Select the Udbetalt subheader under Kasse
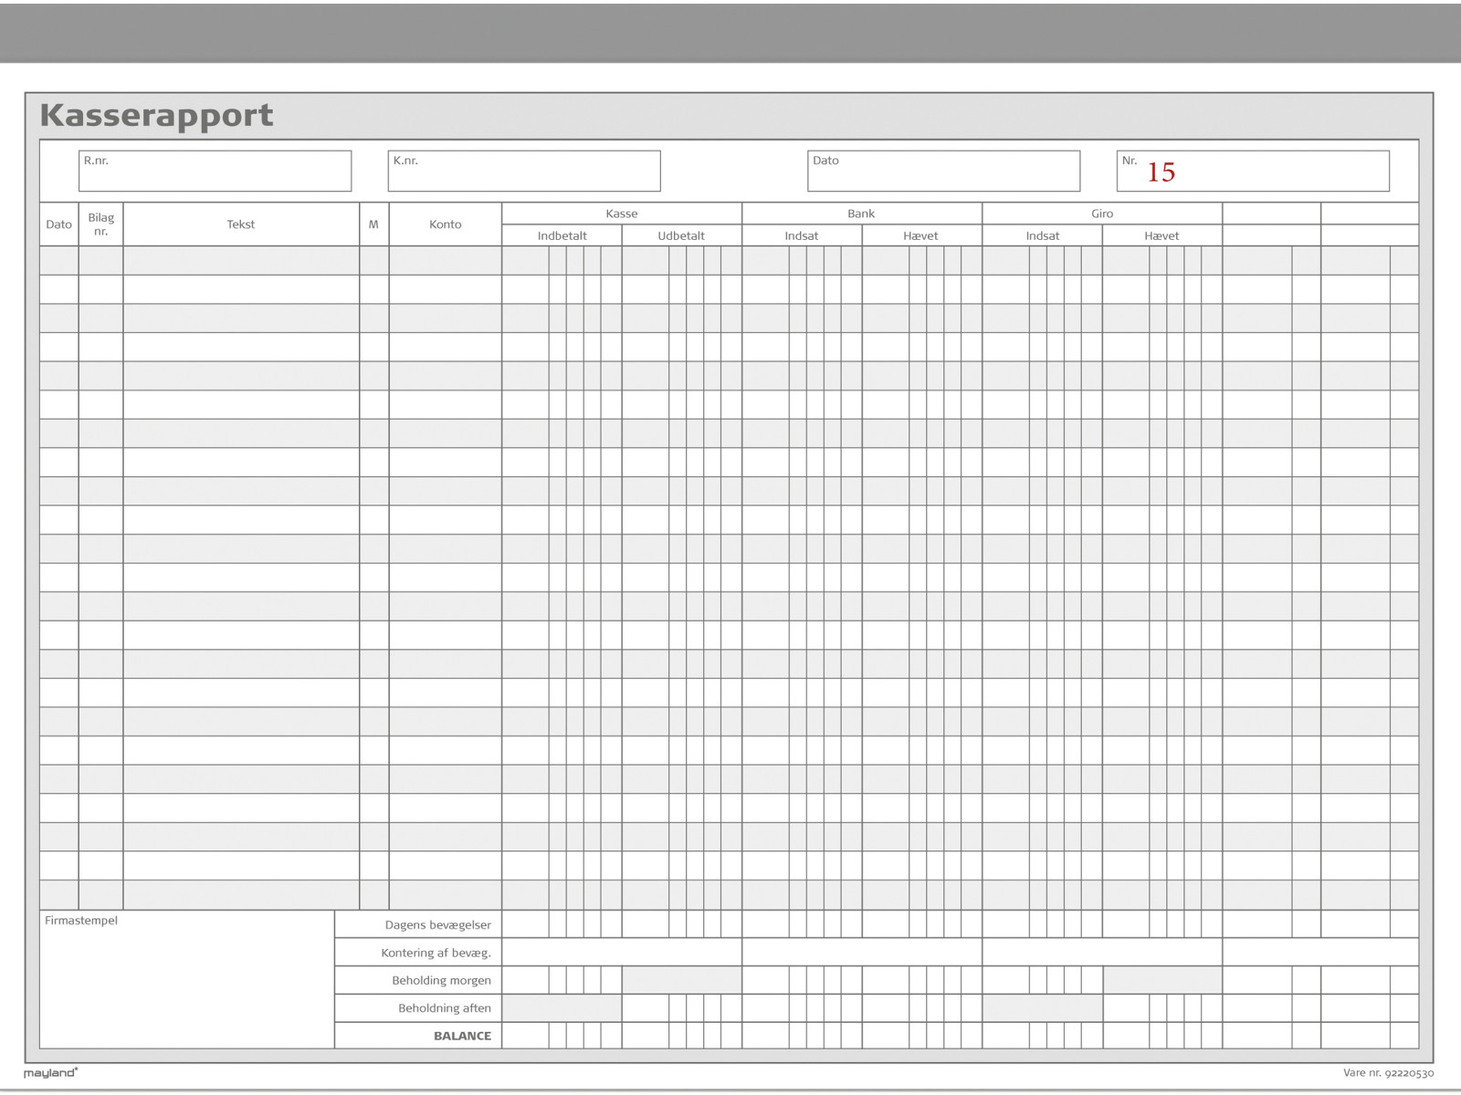Image resolution: width=1461 pixels, height=1095 pixels. pos(681,235)
